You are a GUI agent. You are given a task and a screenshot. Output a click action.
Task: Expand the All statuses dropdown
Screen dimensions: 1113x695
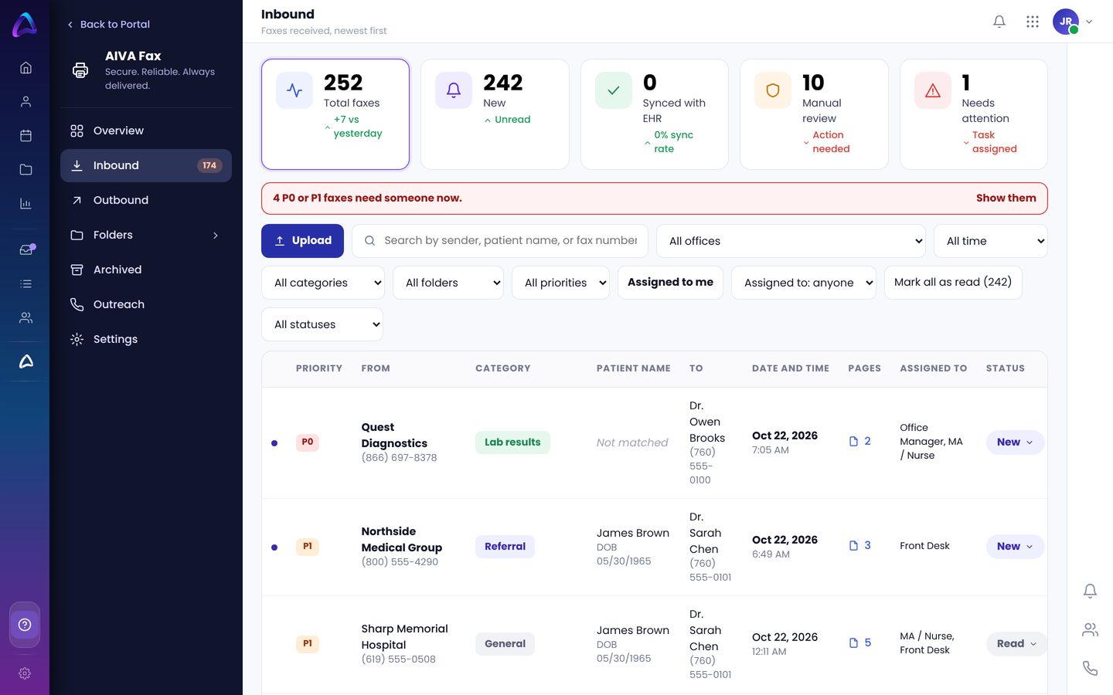(x=322, y=324)
